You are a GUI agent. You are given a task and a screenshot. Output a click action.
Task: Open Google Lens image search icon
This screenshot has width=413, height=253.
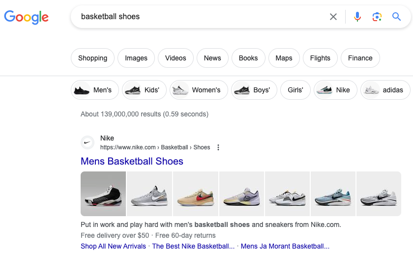pyautogui.click(x=377, y=17)
